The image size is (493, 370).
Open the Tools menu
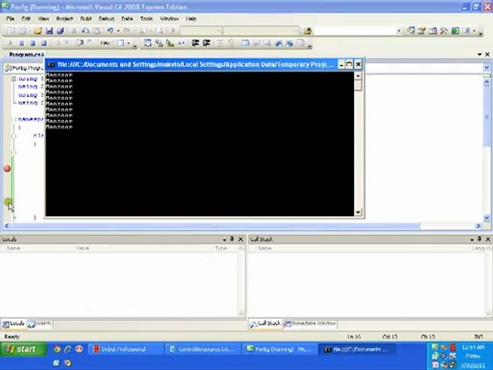(146, 19)
